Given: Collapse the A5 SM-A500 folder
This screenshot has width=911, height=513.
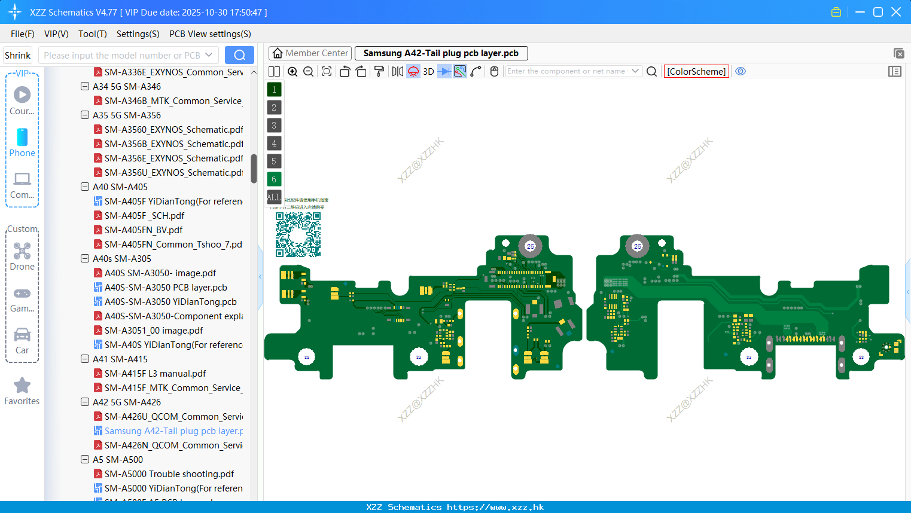Looking at the screenshot, I should point(85,459).
